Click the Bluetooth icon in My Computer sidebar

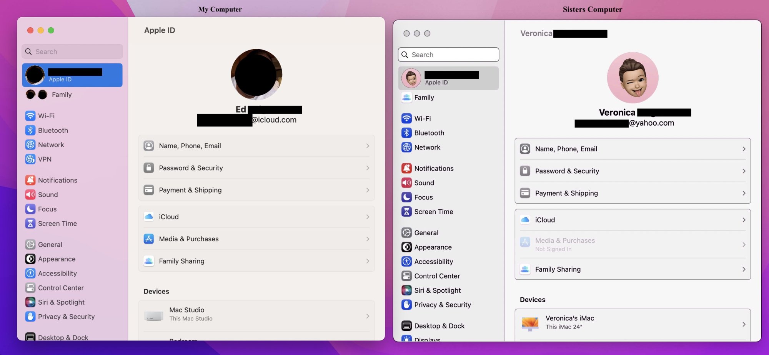click(30, 130)
